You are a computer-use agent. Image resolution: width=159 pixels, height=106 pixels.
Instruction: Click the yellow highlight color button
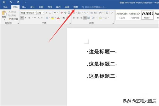[52, 18]
